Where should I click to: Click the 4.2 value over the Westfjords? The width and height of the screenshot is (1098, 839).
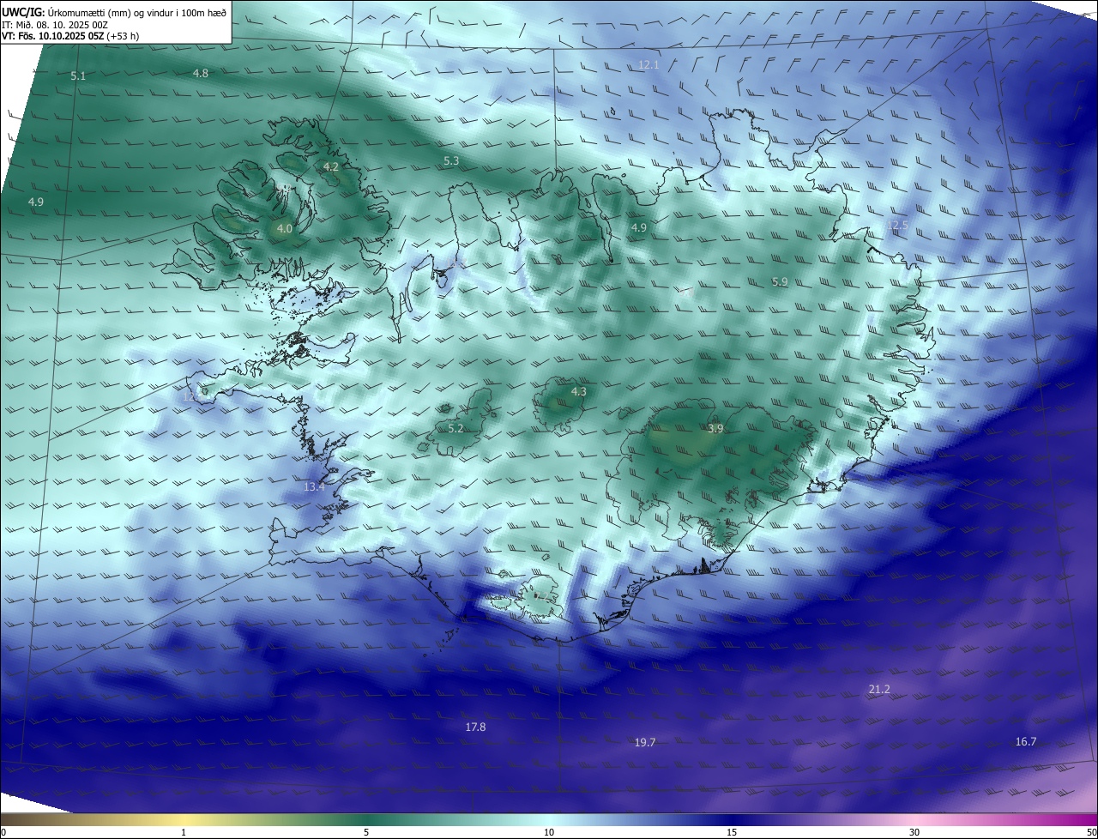(x=331, y=166)
